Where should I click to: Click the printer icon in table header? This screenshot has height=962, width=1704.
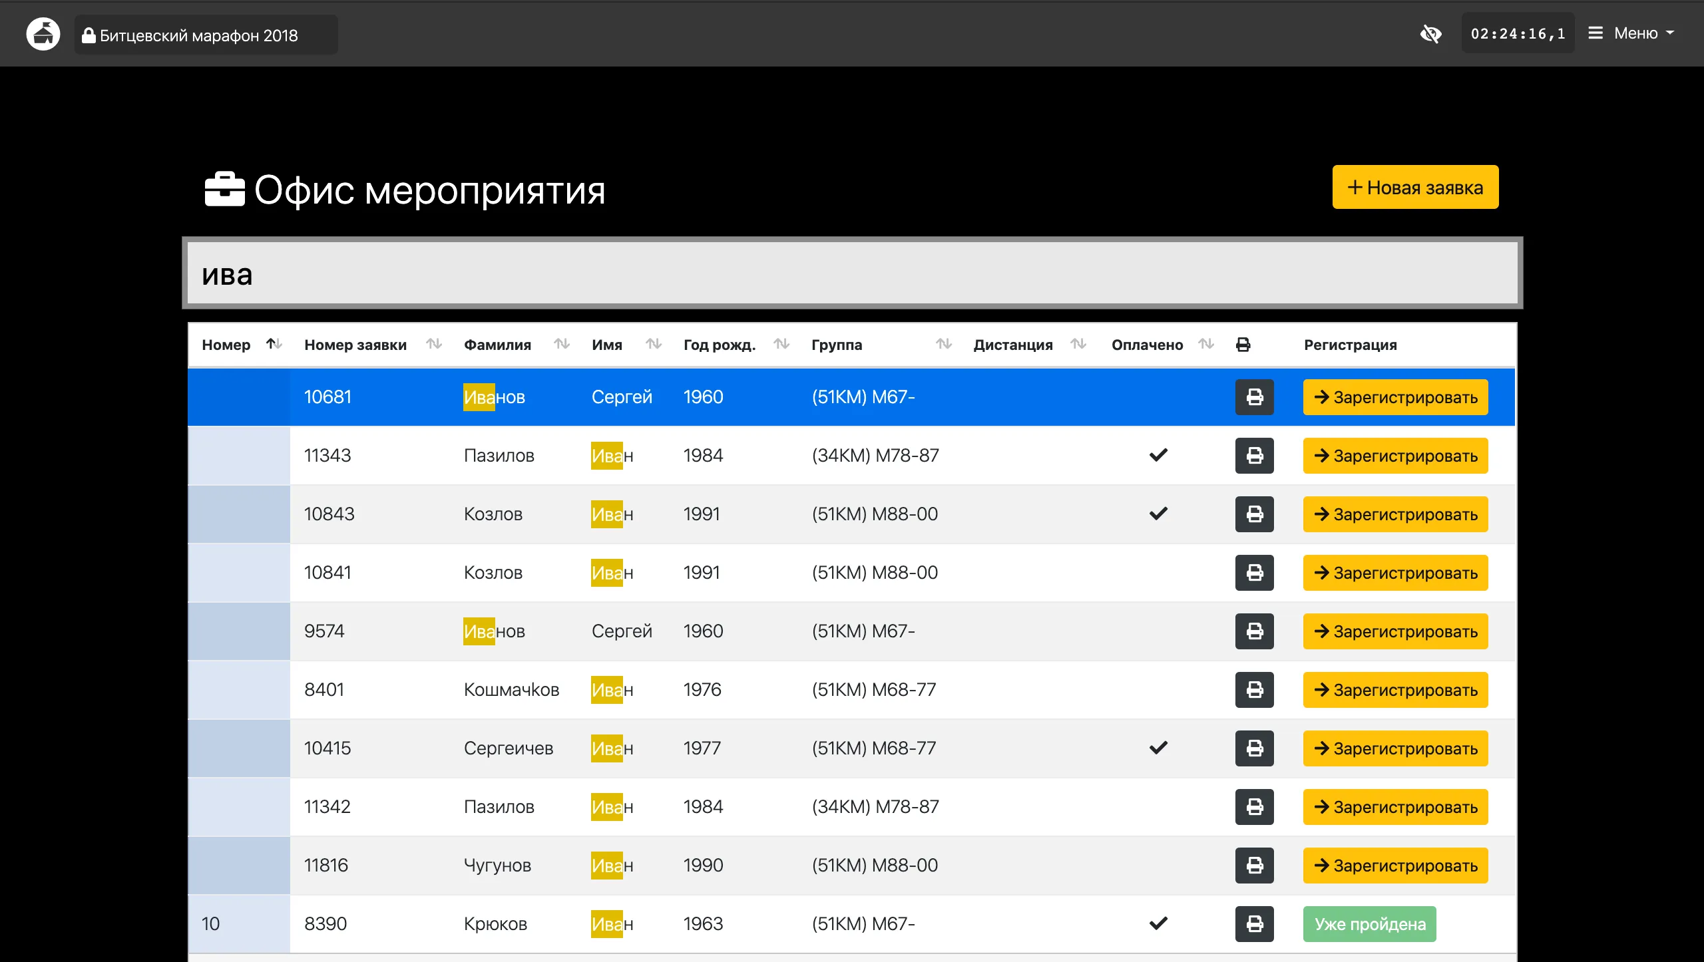(1243, 345)
